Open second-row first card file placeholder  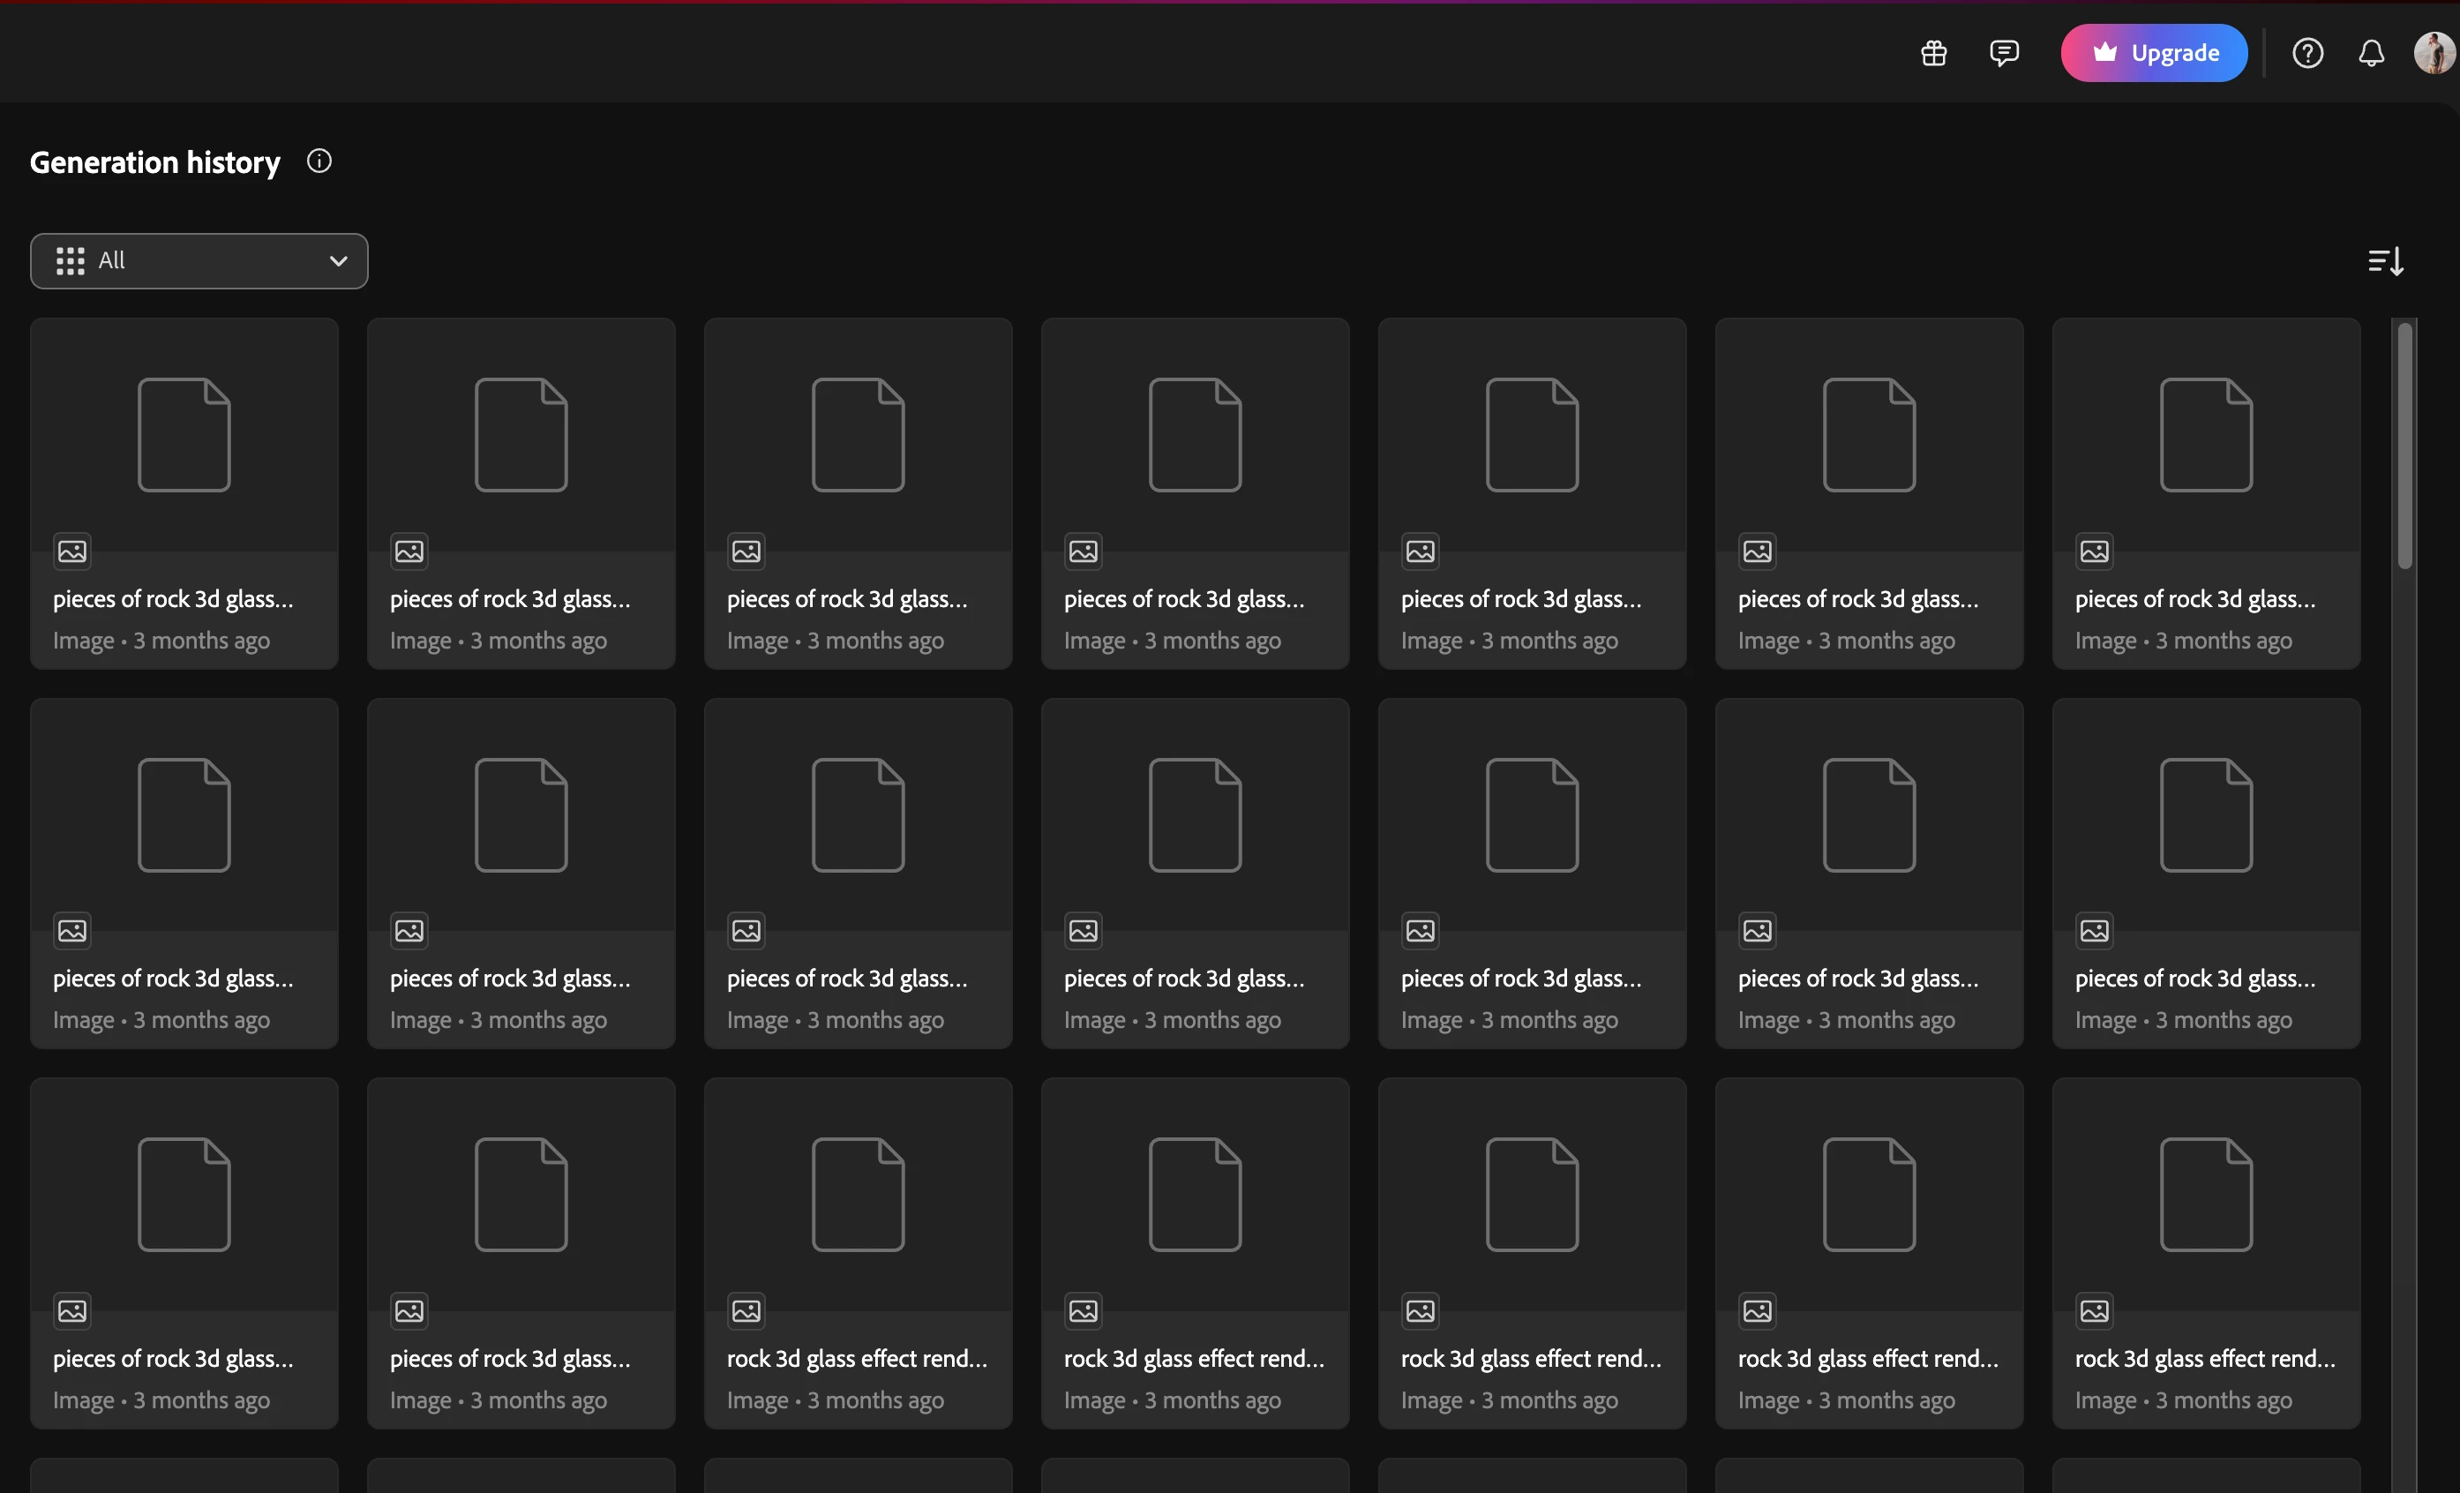[184, 815]
